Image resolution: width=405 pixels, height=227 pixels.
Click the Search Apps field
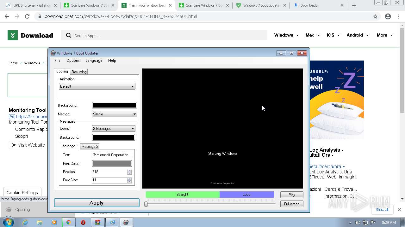164,36
